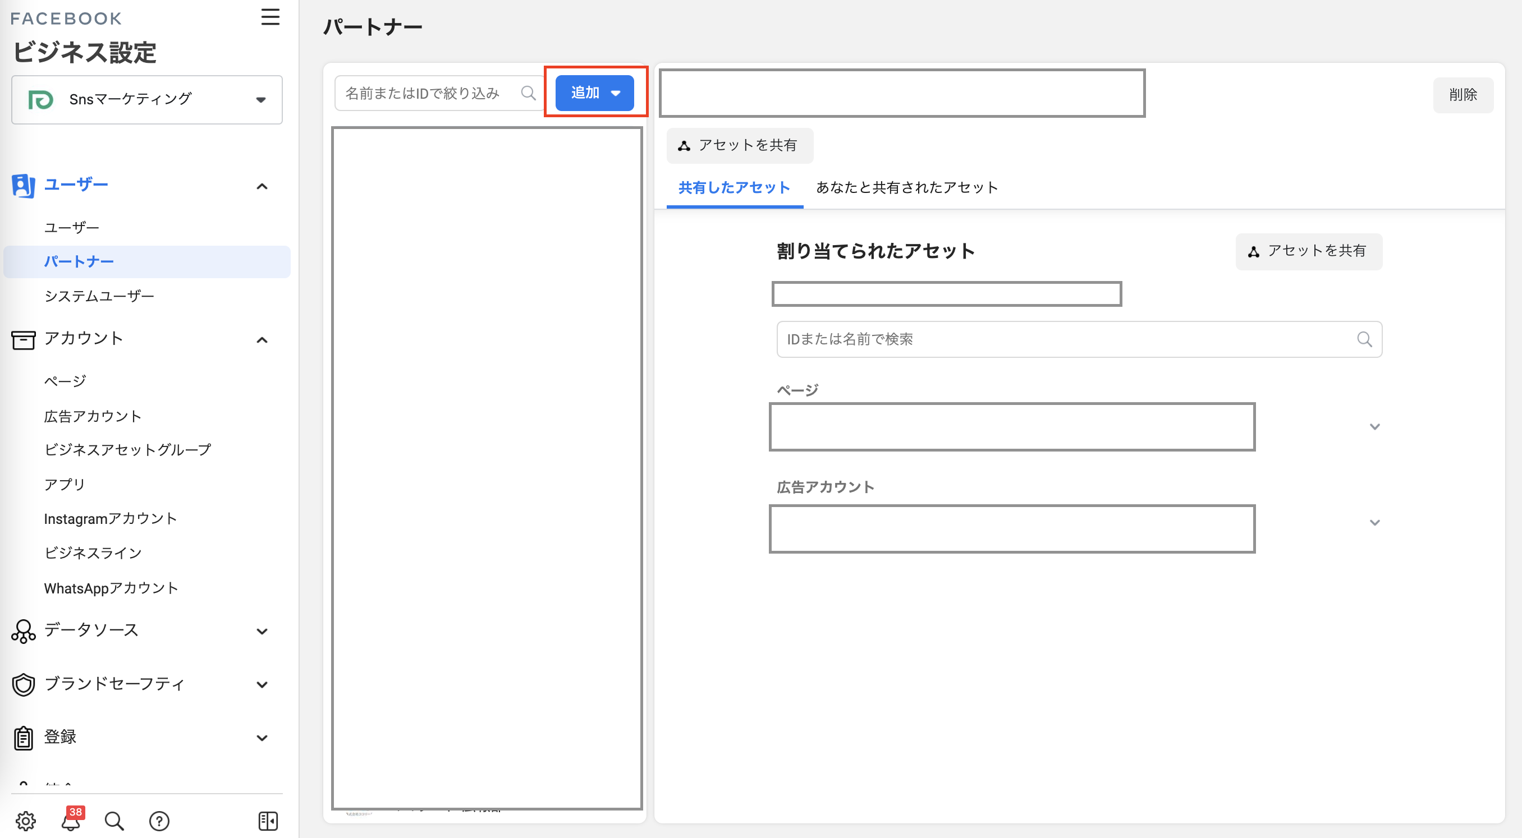Screen dimensions: 1522x838
Task: Open WhatsAppアカウント in the sidebar
Action: (x=111, y=588)
